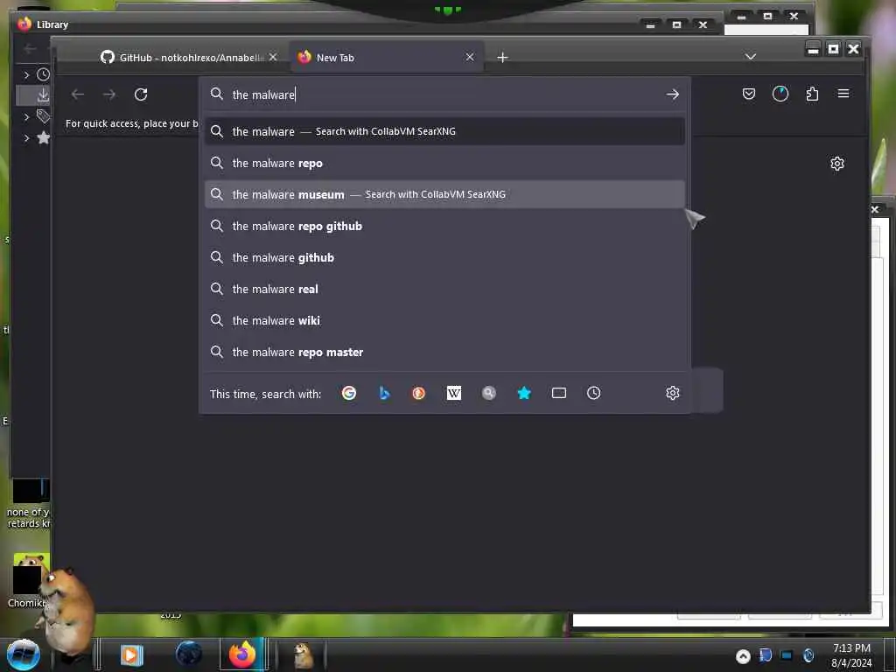896x672 pixels.
Task: Open the Chomiku desktop shortcut
Action: tap(29, 580)
